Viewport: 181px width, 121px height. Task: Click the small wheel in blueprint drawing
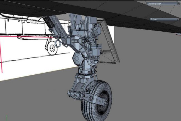click(52, 49)
